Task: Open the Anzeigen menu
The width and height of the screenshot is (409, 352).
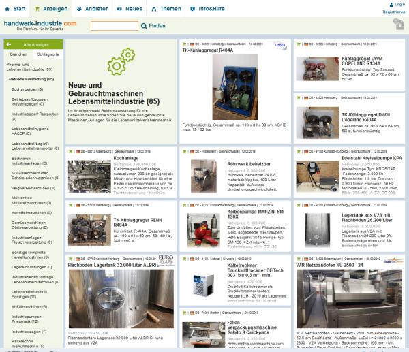Action: [55, 9]
